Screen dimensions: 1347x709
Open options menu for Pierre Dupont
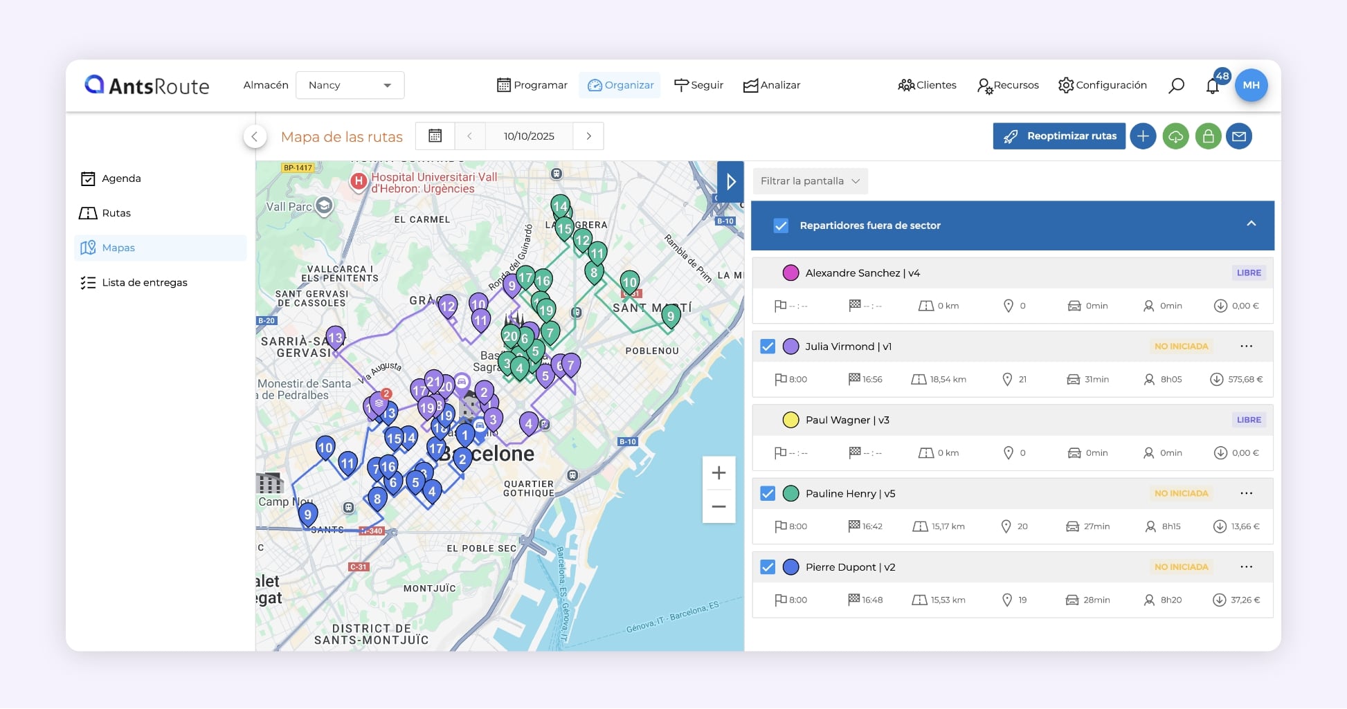(x=1246, y=567)
